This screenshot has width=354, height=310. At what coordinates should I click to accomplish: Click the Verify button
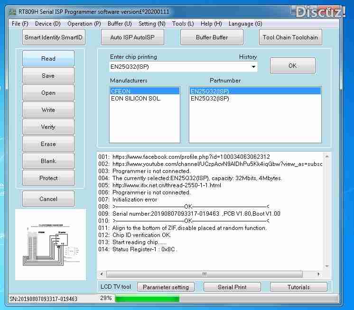click(x=48, y=127)
